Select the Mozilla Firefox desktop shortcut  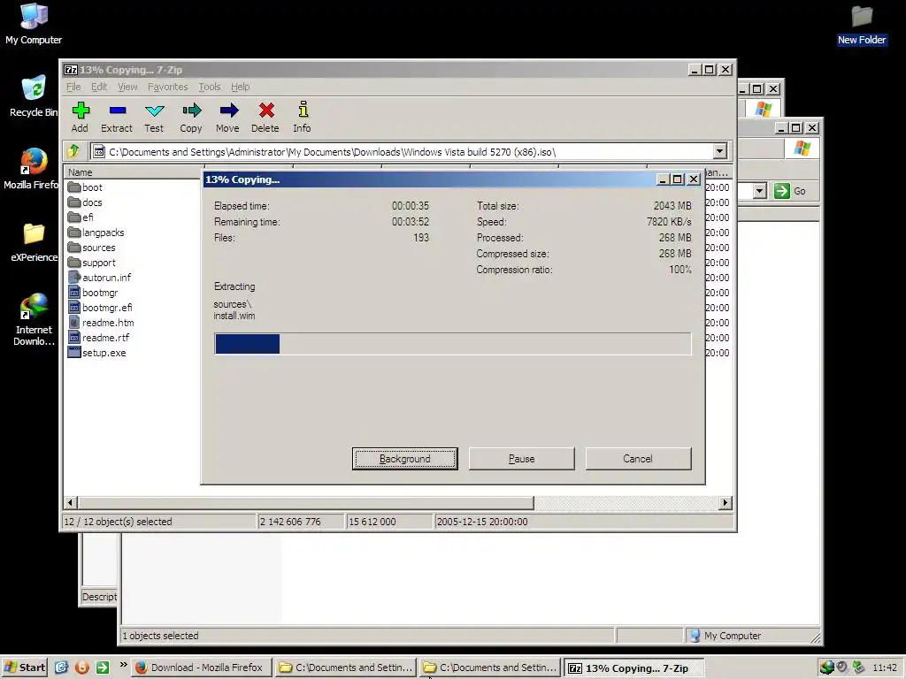(x=31, y=169)
